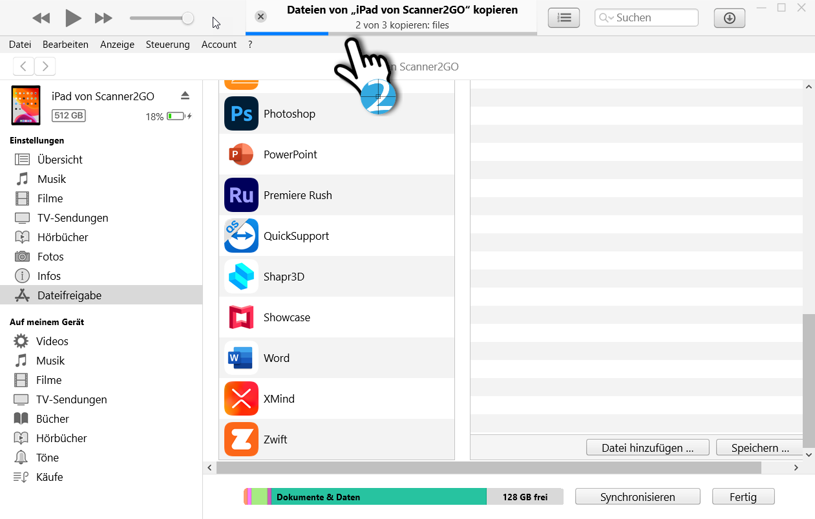Click the Suchen search field
Viewport: 815px width, 519px height.
pos(646,18)
